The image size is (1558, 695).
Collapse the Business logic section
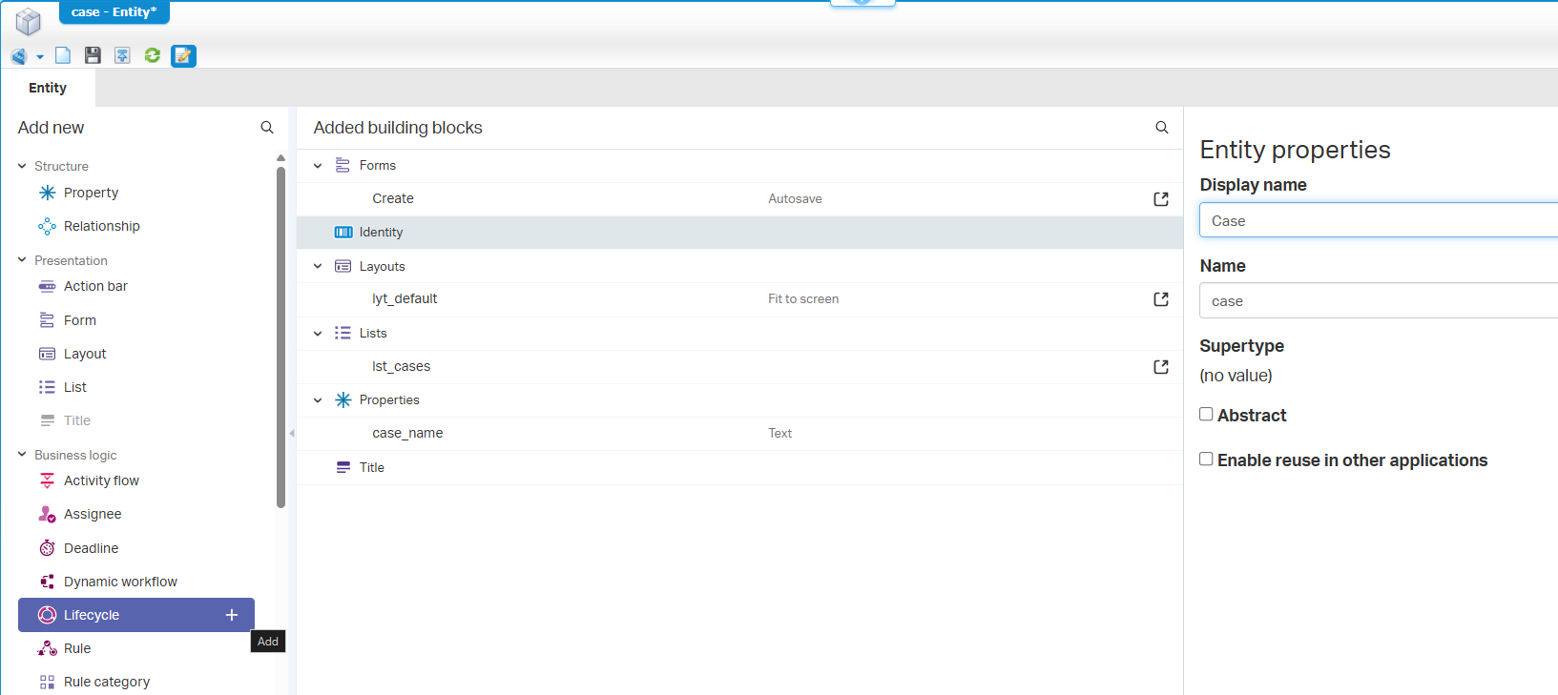pyautogui.click(x=22, y=455)
